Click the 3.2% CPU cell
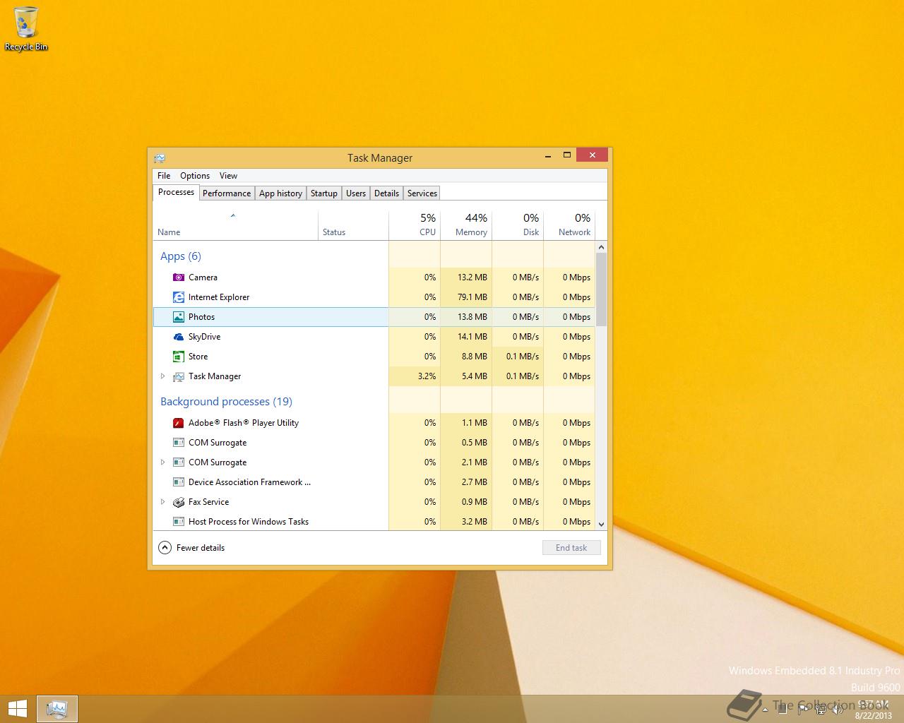This screenshot has height=723, width=904. [x=415, y=376]
